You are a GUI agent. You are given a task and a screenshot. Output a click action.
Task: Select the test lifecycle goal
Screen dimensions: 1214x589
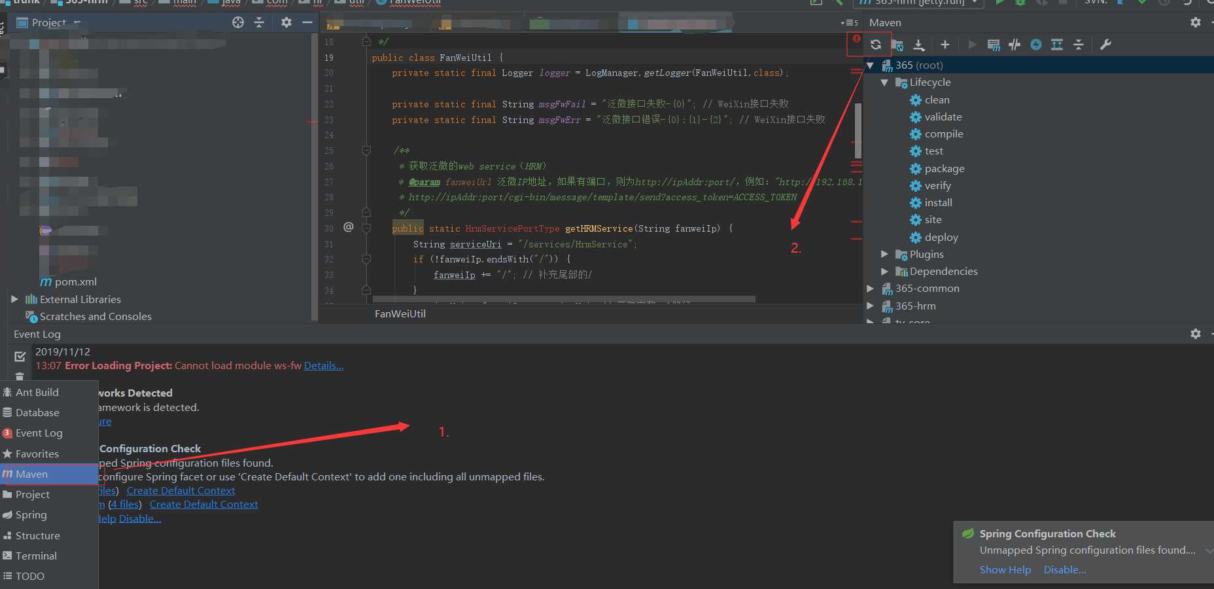click(933, 151)
